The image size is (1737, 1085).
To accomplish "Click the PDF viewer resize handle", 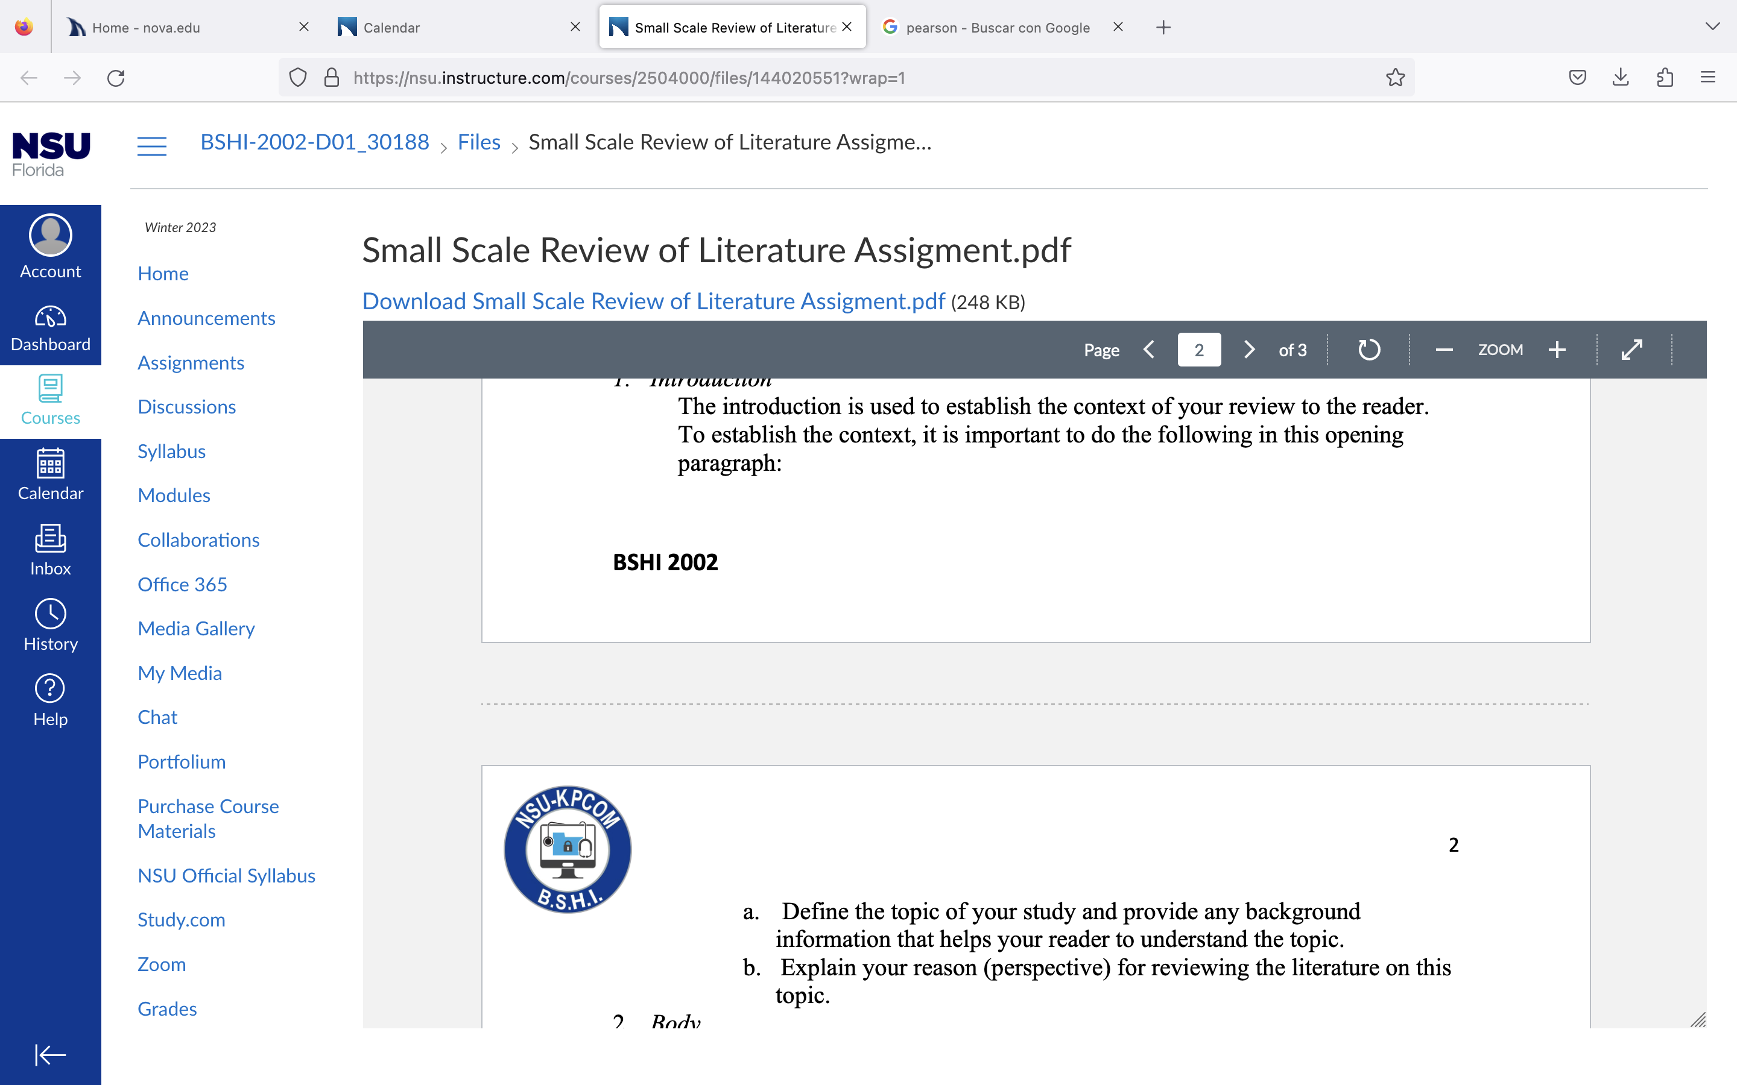I will click(1698, 1020).
